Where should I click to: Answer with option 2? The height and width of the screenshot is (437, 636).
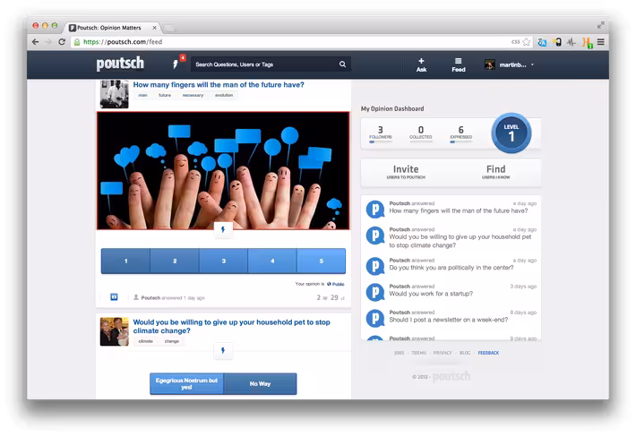(x=175, y=261)
